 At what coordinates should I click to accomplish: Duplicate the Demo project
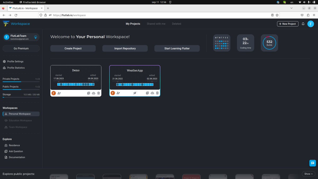pos(89,93)
